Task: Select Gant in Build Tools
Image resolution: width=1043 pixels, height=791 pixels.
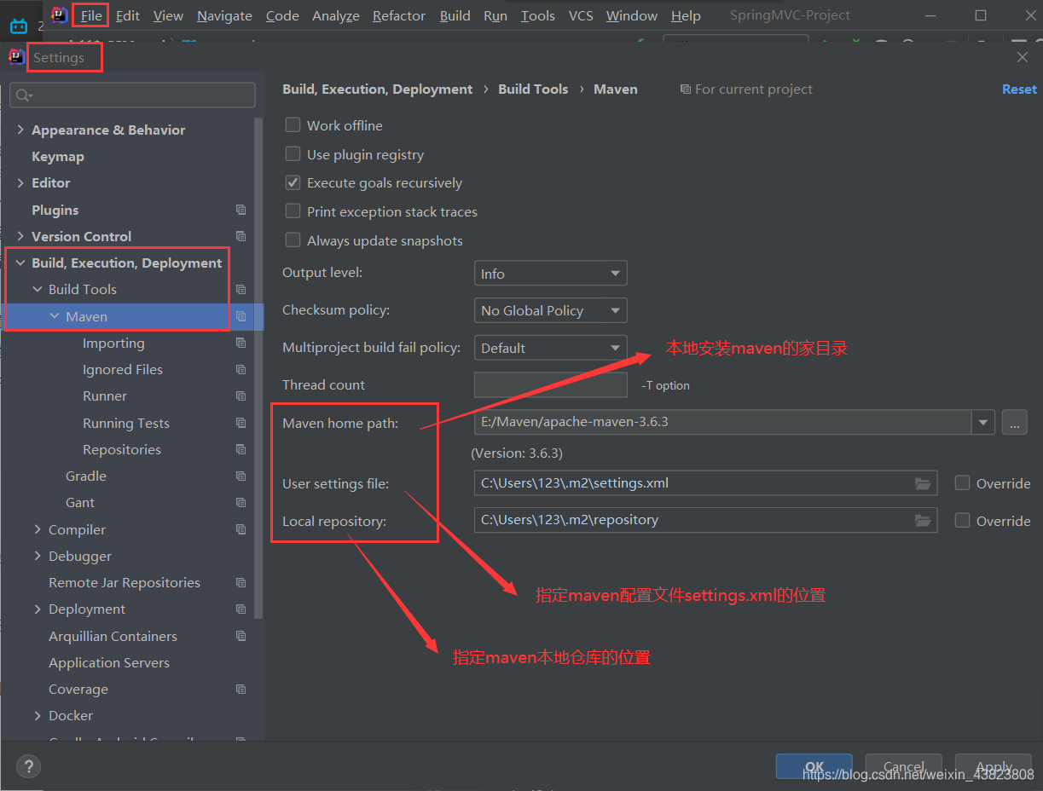Action: [80, 502]
